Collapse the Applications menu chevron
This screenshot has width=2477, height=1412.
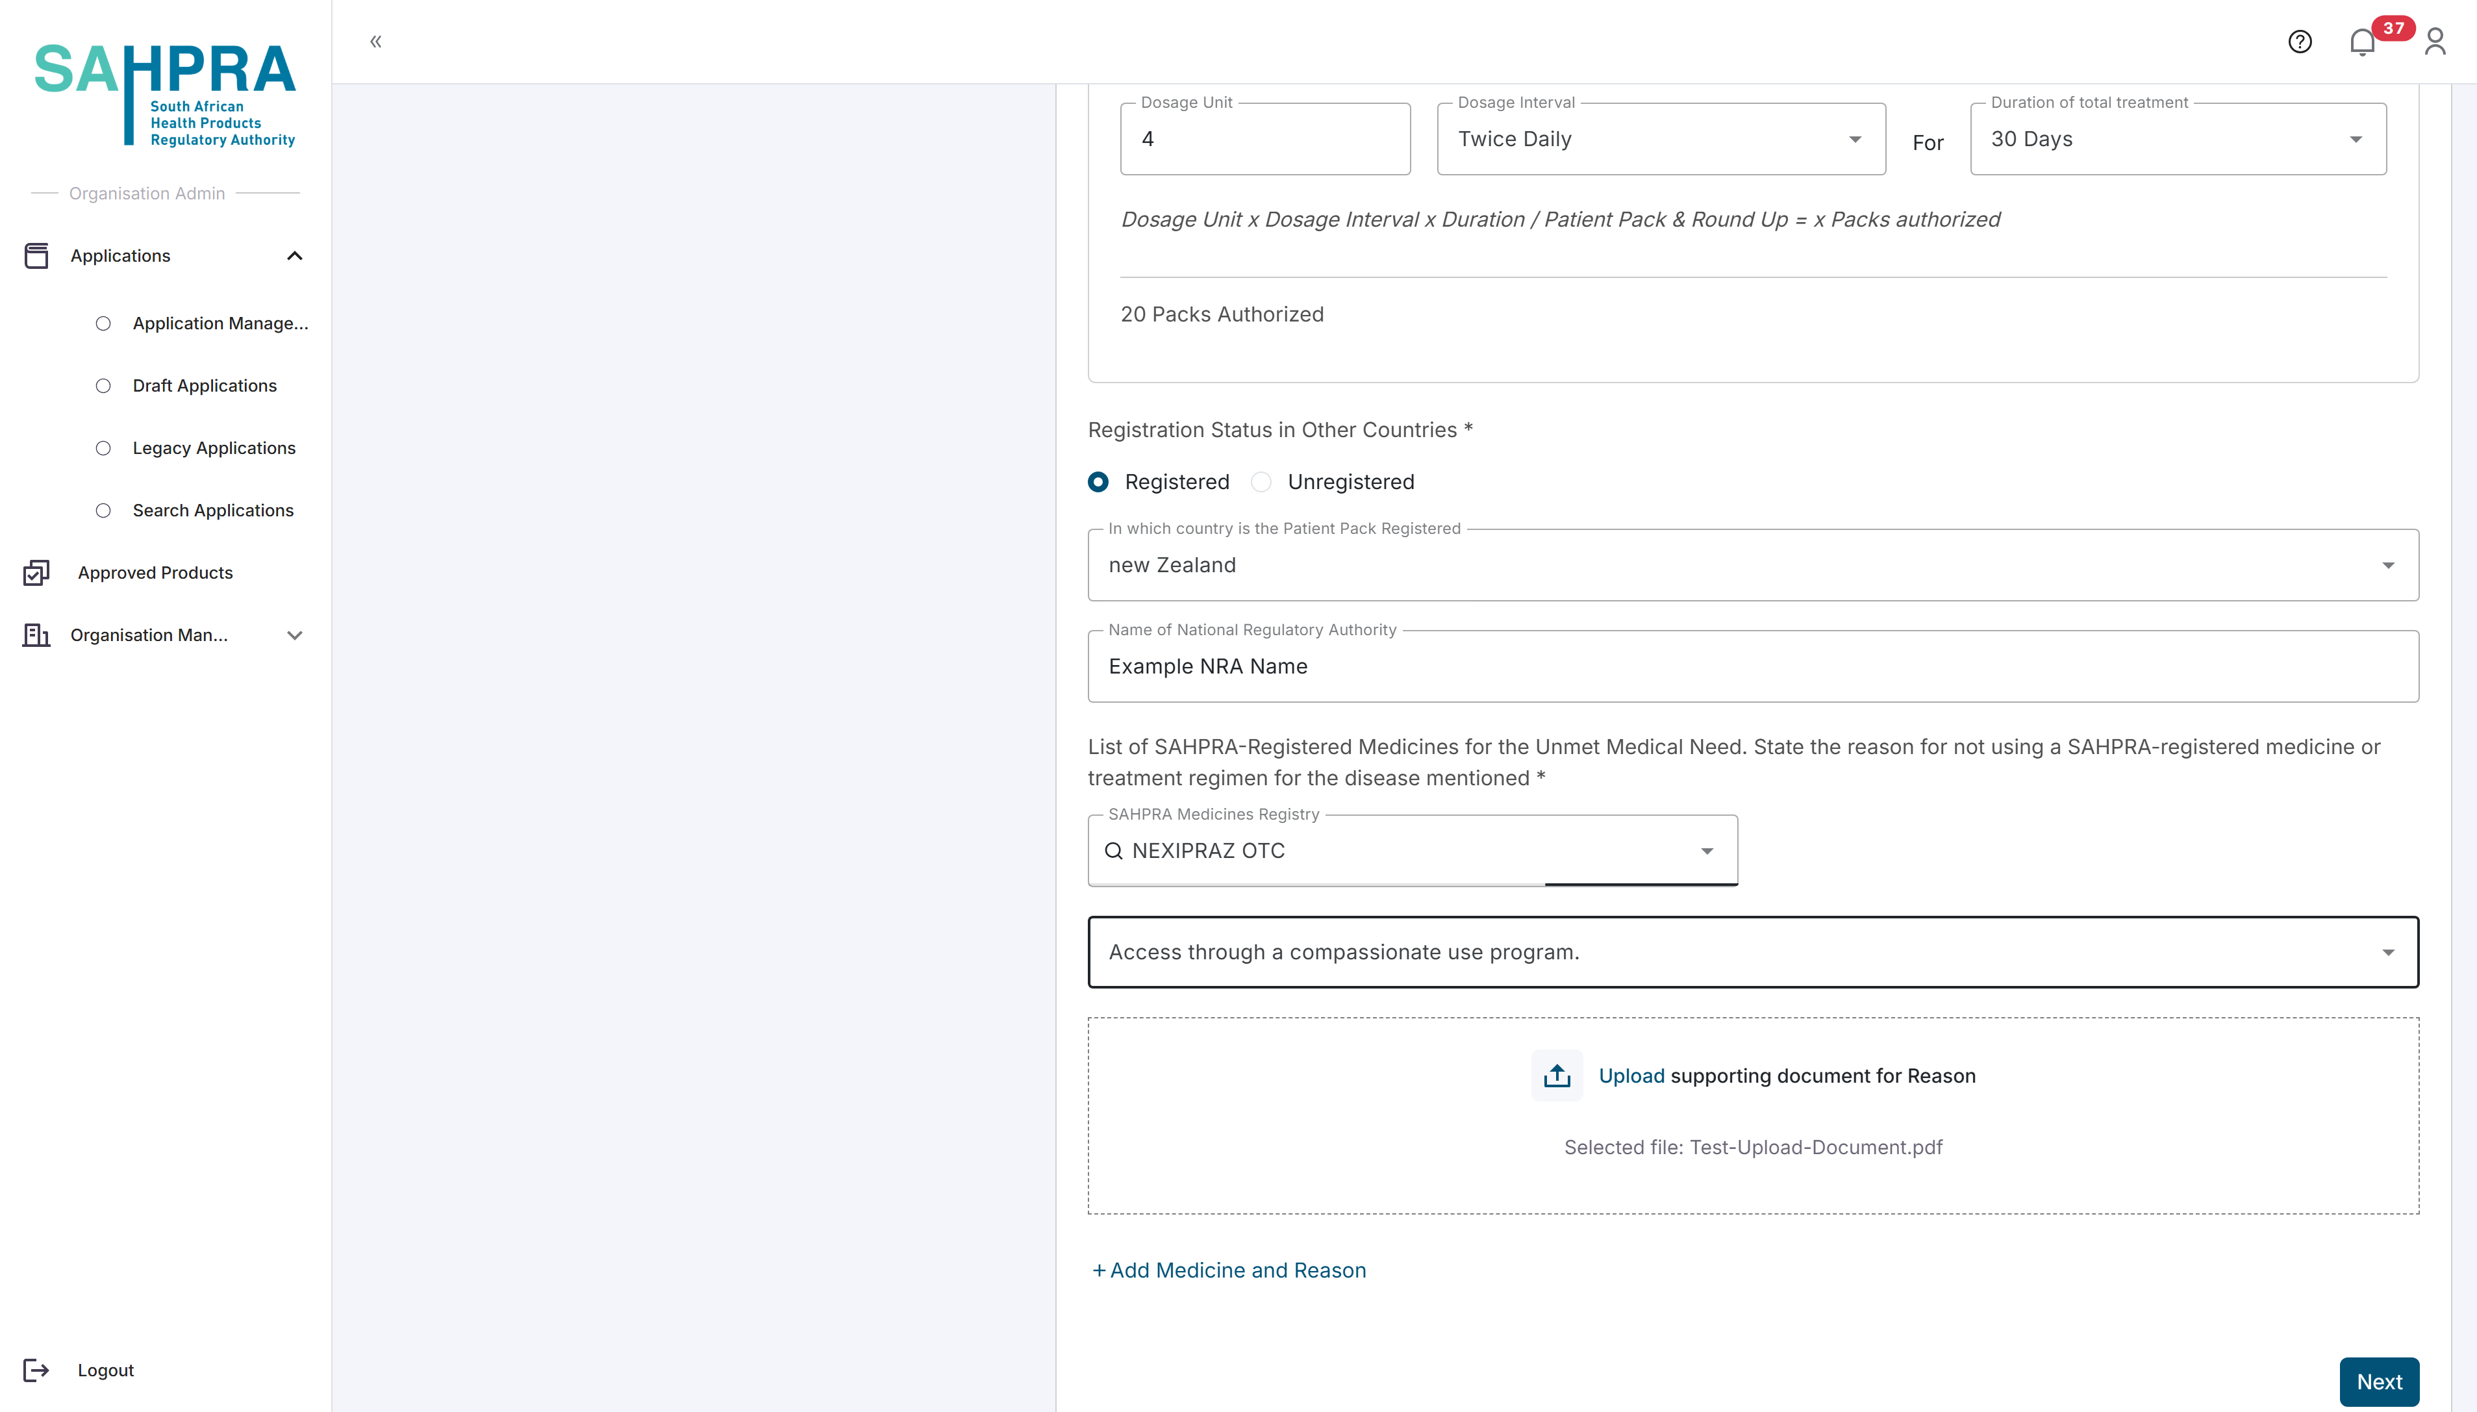tap(295, 256)
